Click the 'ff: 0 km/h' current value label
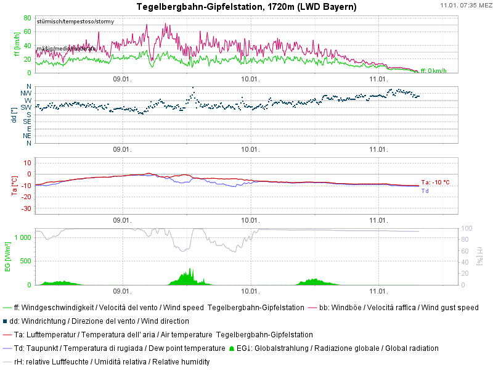Screen dimensions: 493x370 point(433,71)
